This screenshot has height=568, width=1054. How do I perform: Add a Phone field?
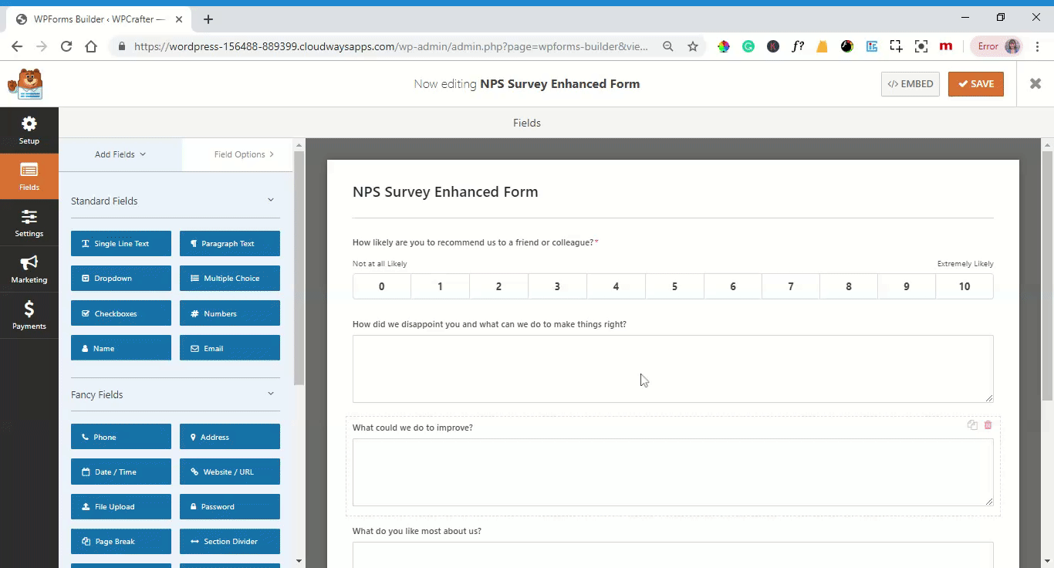coord(121,437)
